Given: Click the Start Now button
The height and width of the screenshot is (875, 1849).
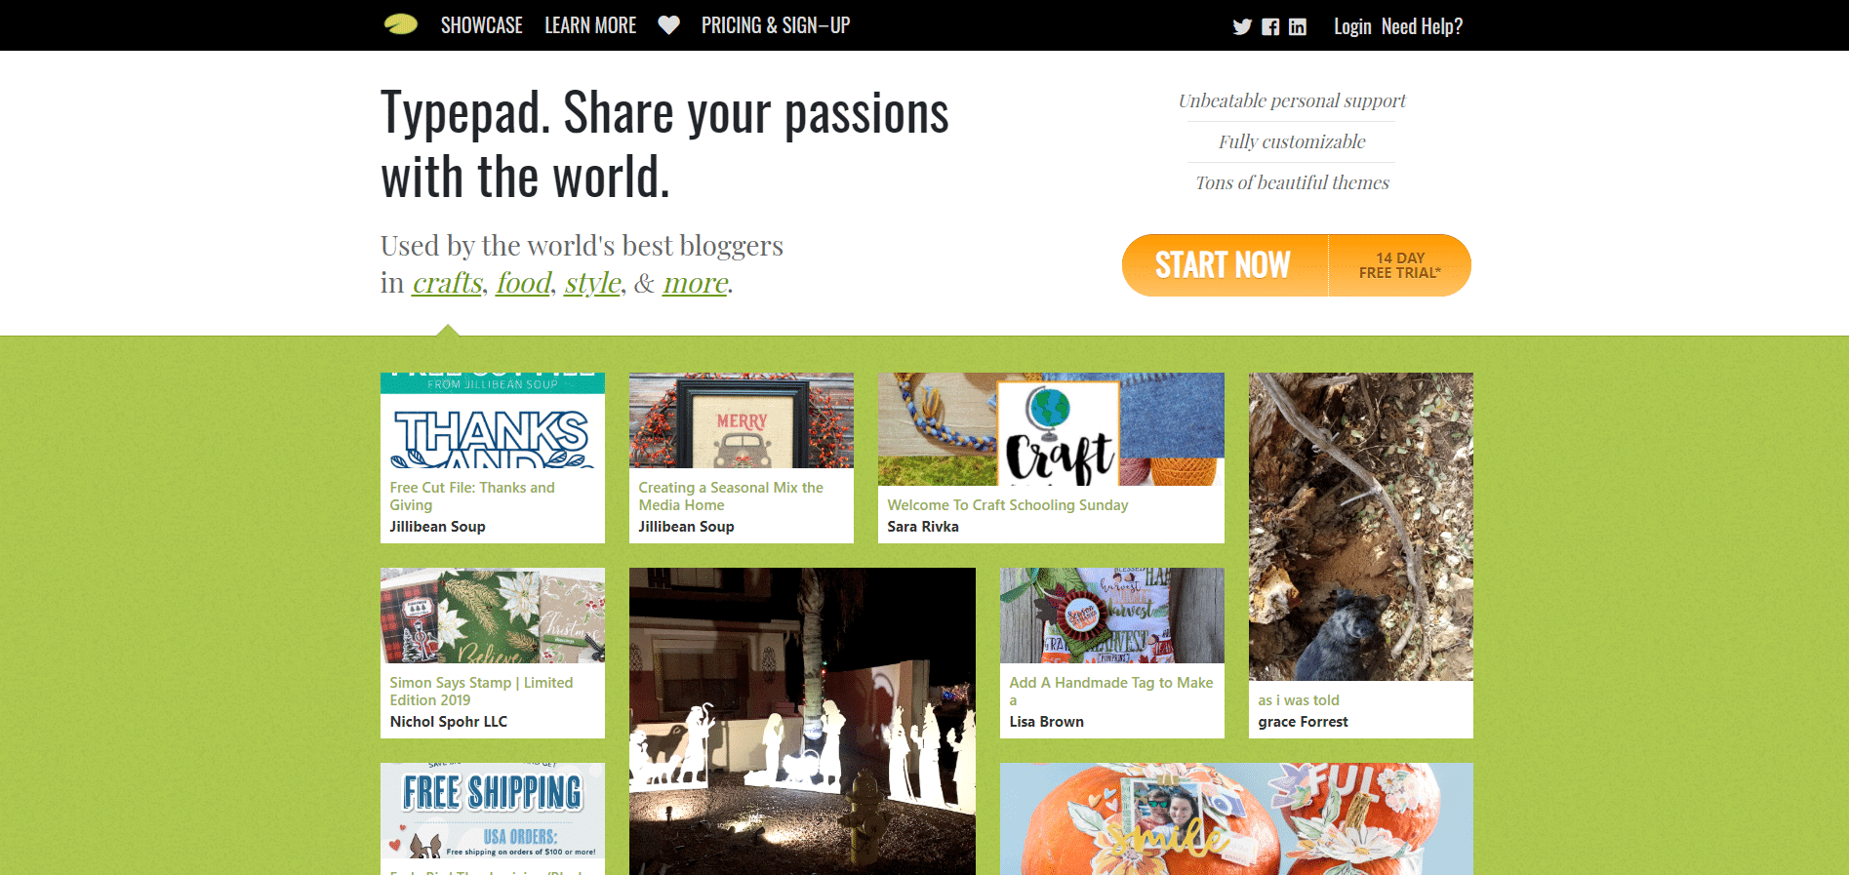Looking at the screenshot, I should 1224,265.
